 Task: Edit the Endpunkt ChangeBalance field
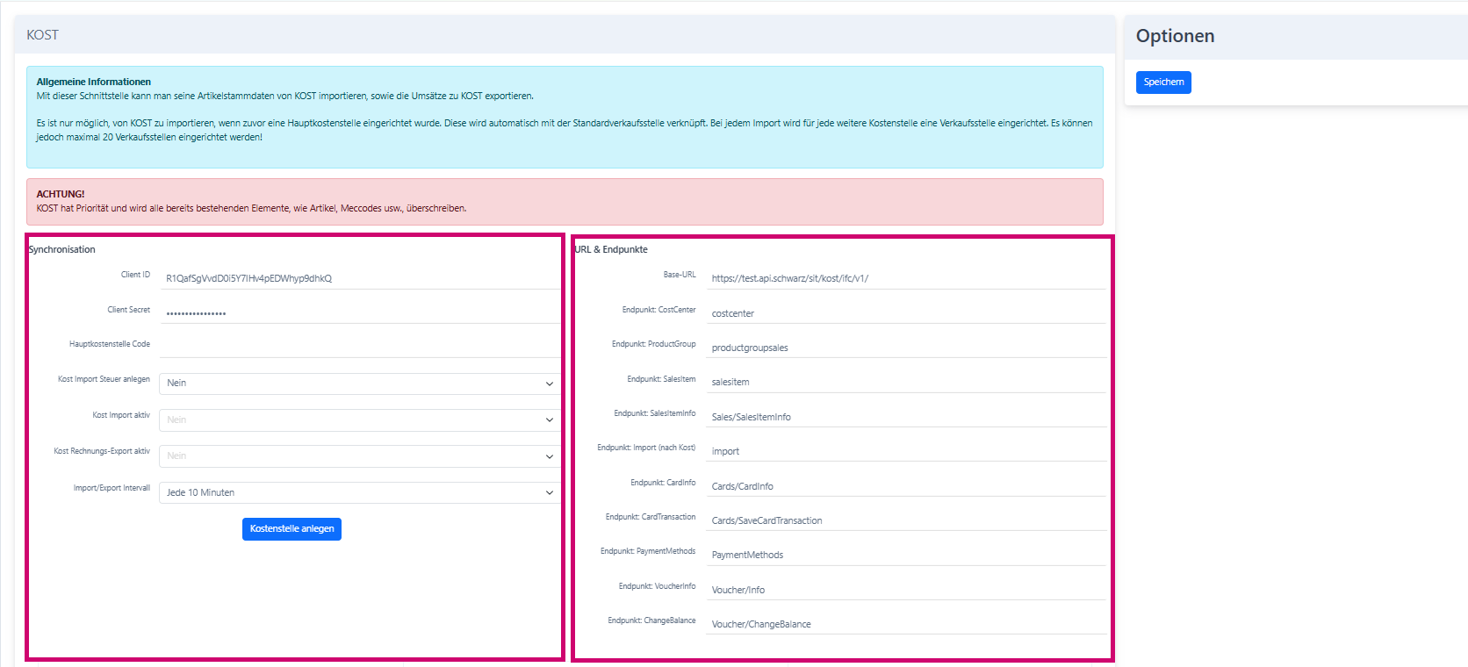906,623
